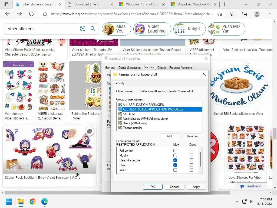Go back with the browser back arrow
This screenshot has height=208, width=277.
(x=8, y=14)
